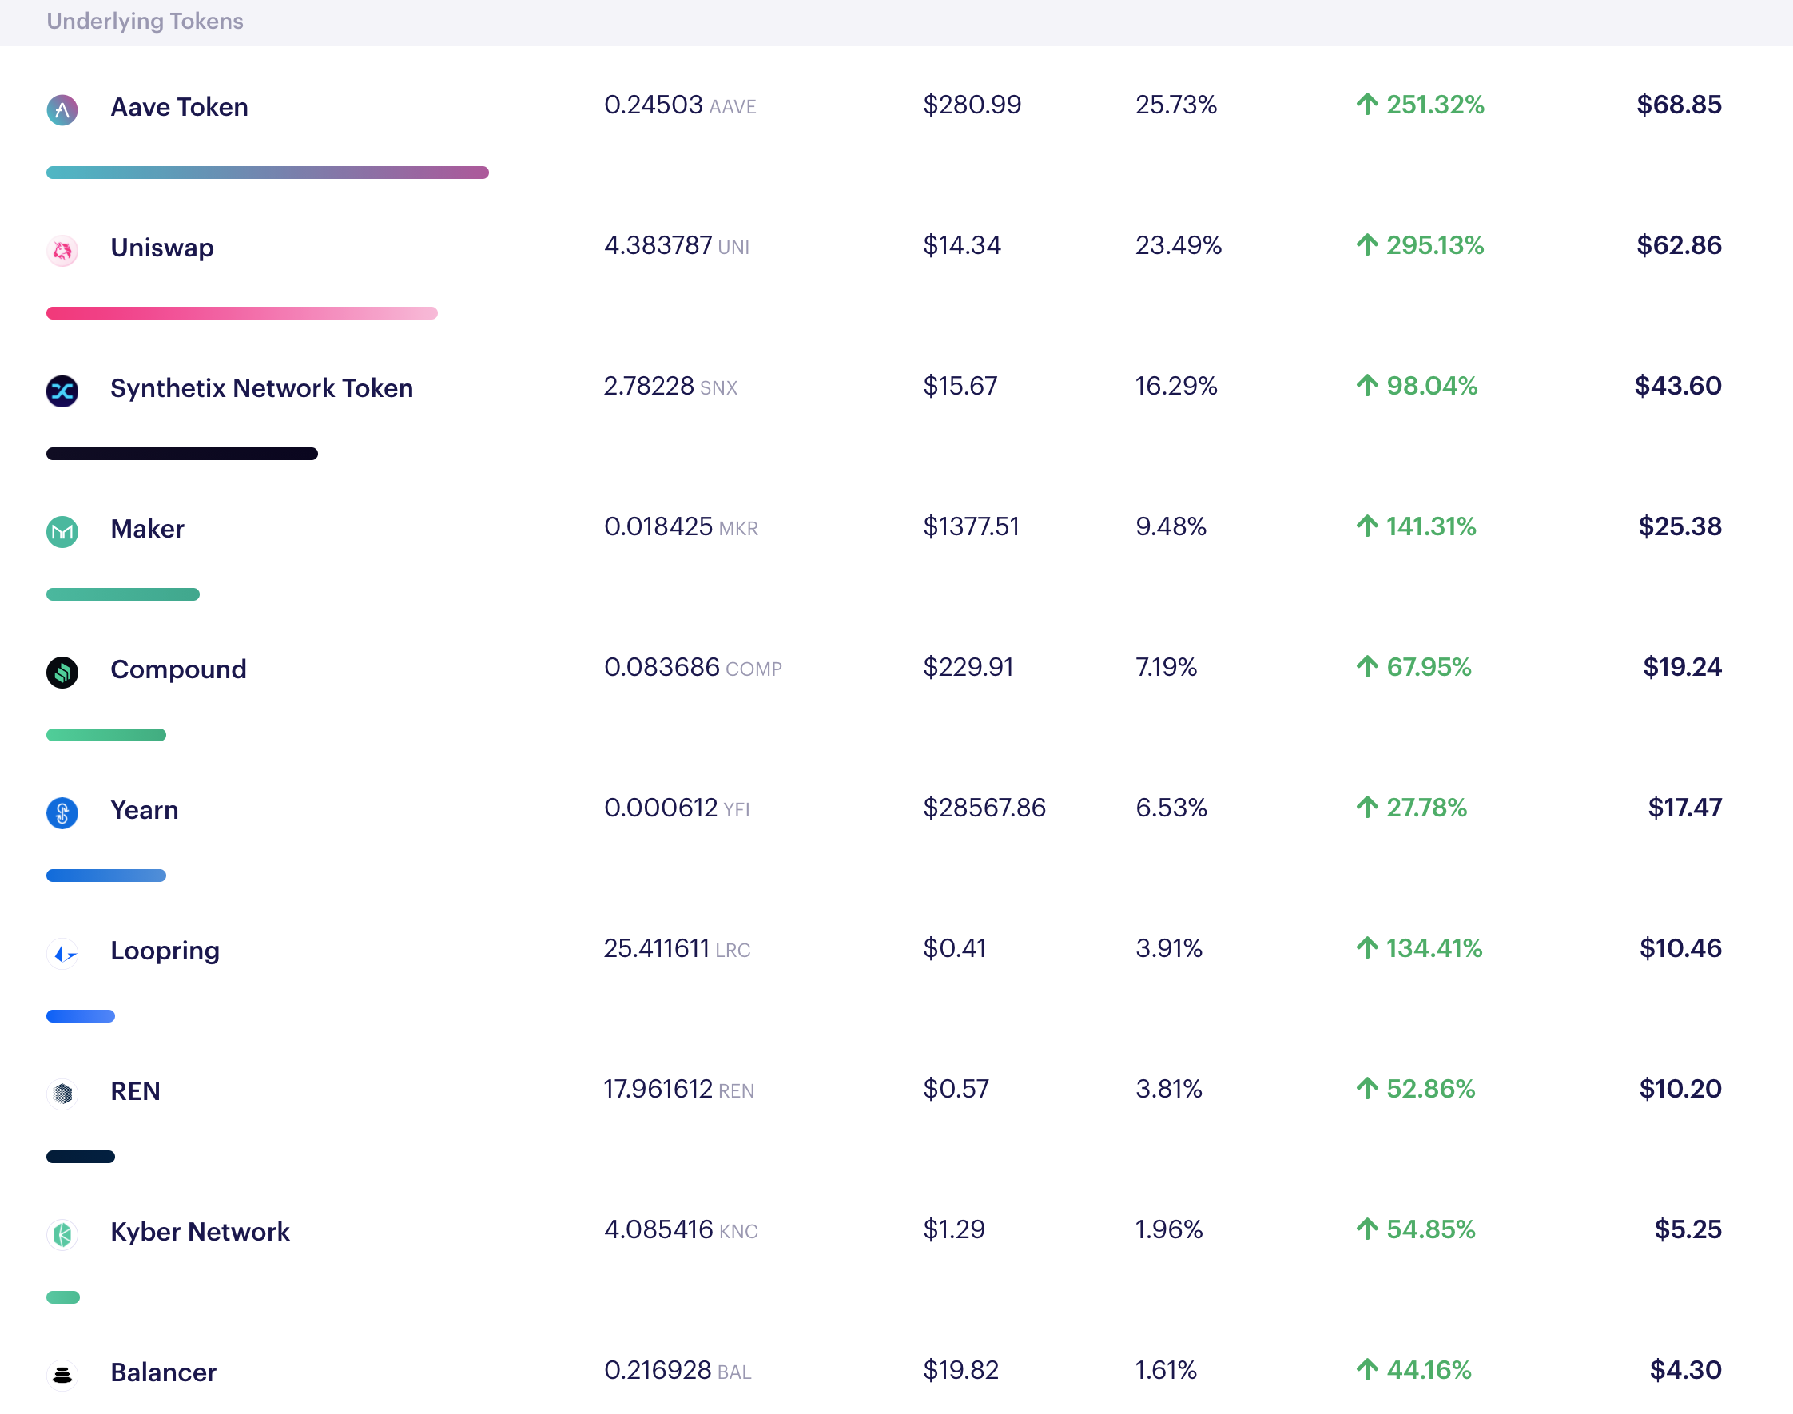The width and height of the screenshot is (1793, 1414).
Task: Click the Aave allocation gradient bar
Action: (x=268, y=173)
